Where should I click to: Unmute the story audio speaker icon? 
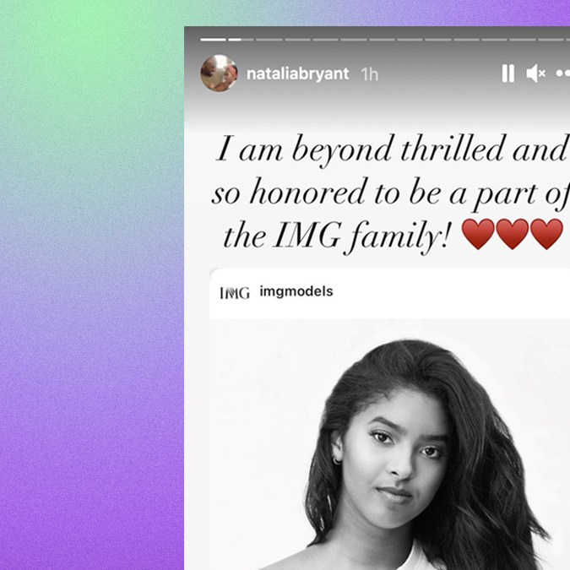[535, 73]
